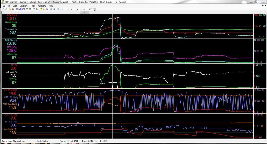Open the Help menu
Image resolution: width=267 pixels, height=144 pixels.
(51, 6)
